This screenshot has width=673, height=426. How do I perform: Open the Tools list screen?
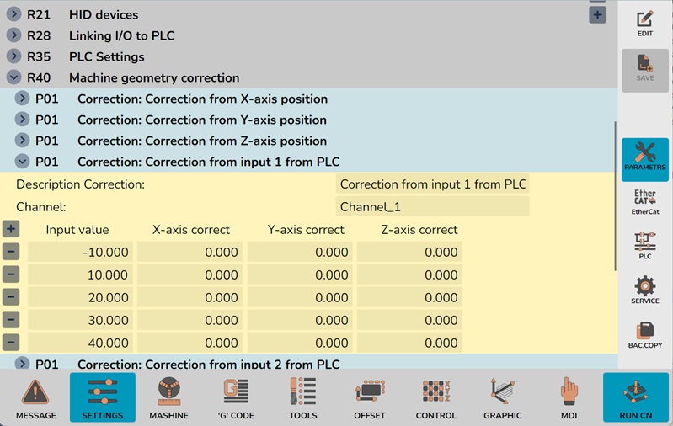[x=302, y=398]
